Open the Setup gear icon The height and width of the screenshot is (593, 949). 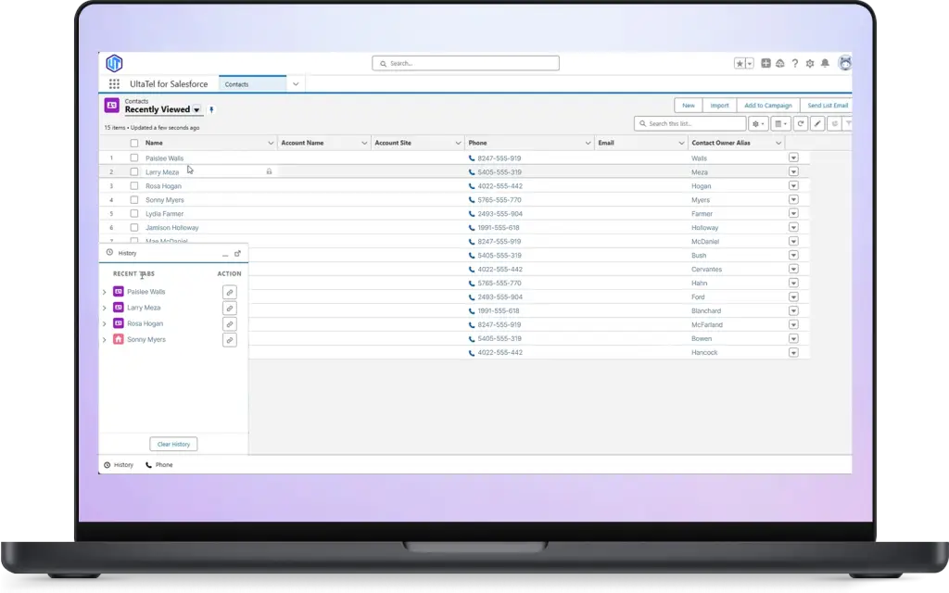[810, 63]
